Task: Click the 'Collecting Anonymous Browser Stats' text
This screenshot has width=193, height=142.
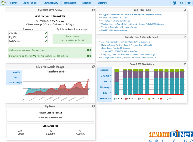Action: 27,50
